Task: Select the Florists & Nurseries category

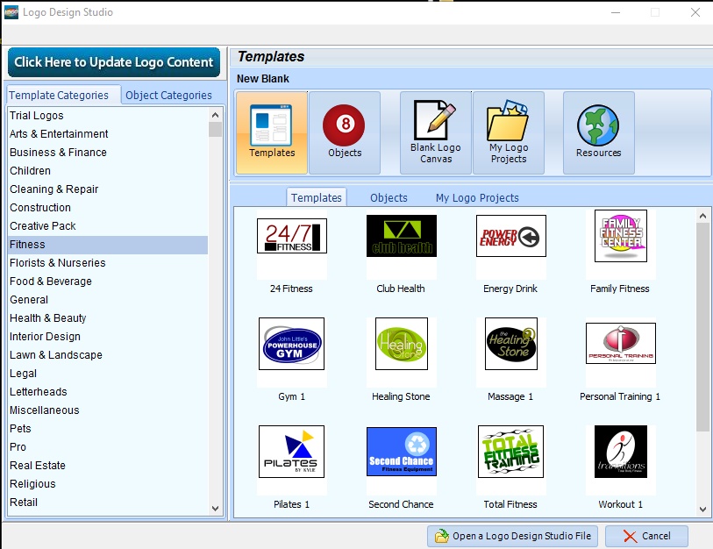Action: (x=108, y=263)
